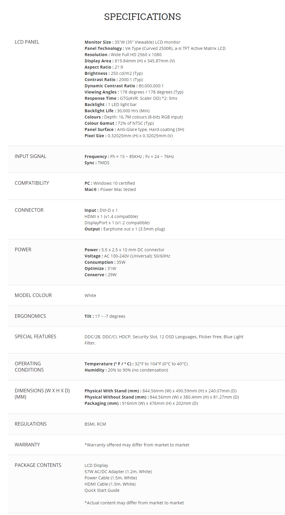Click the BSMI, RCM regulations text
This screenshot has width=285, height=515.
click(x=95, y=424)
